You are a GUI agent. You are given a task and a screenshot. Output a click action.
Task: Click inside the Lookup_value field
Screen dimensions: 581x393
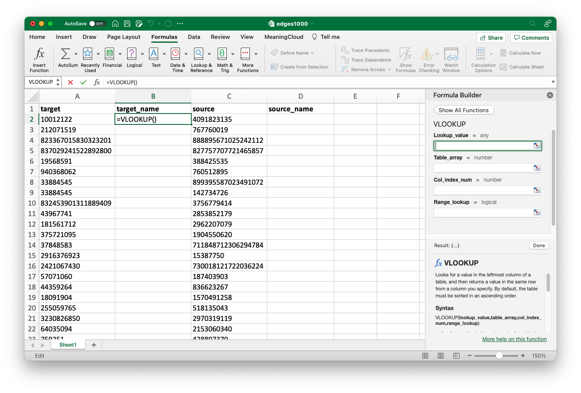(485, 145)
